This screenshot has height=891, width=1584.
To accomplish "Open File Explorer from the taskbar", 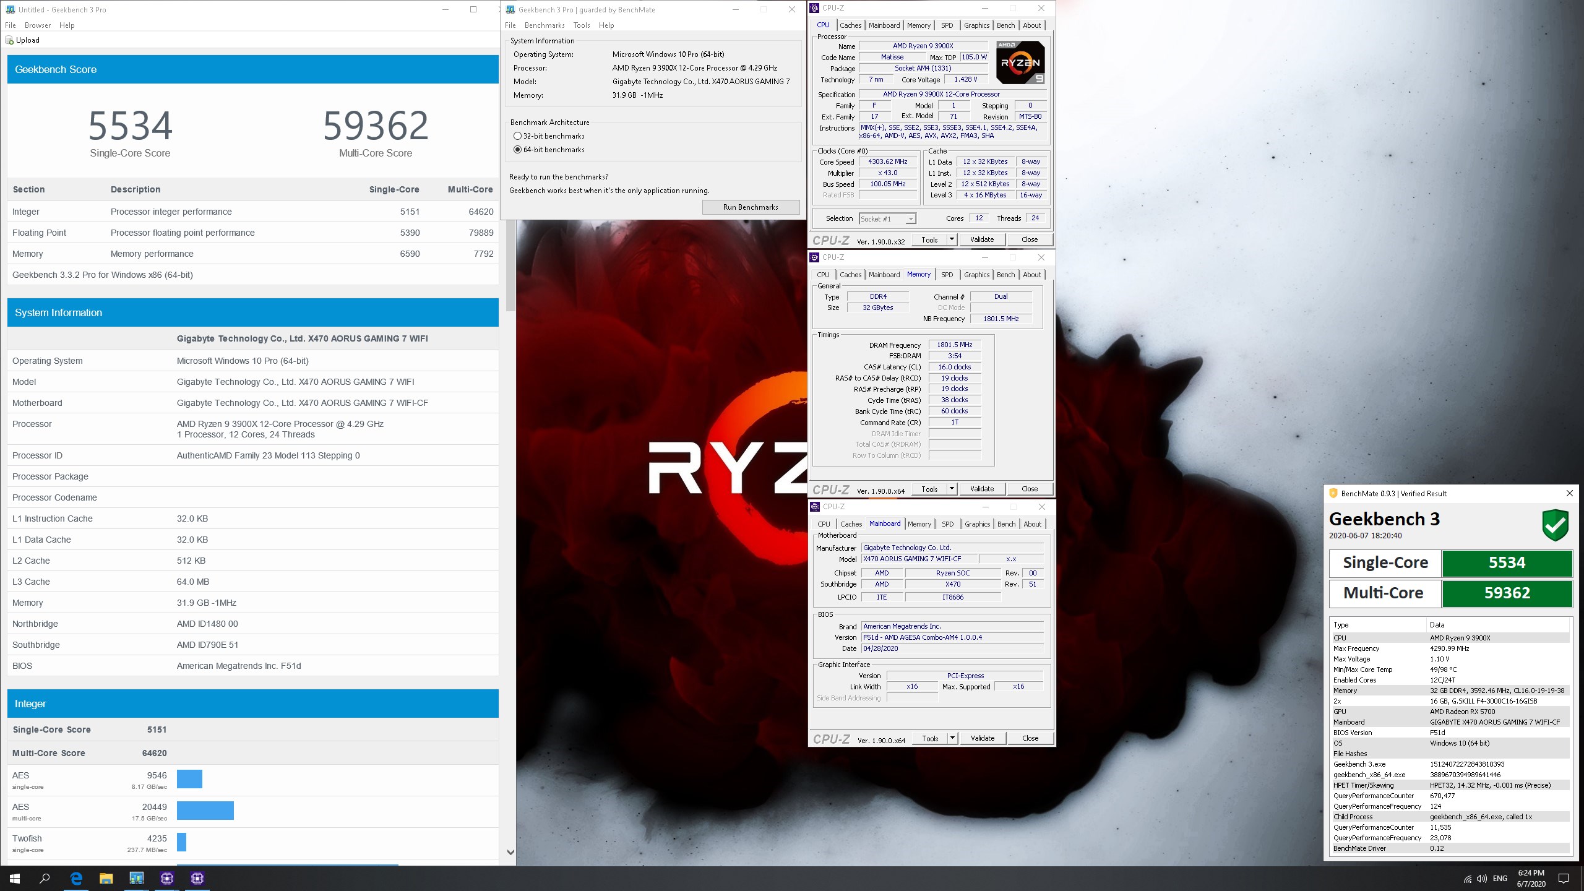I will tap(106, 878).
